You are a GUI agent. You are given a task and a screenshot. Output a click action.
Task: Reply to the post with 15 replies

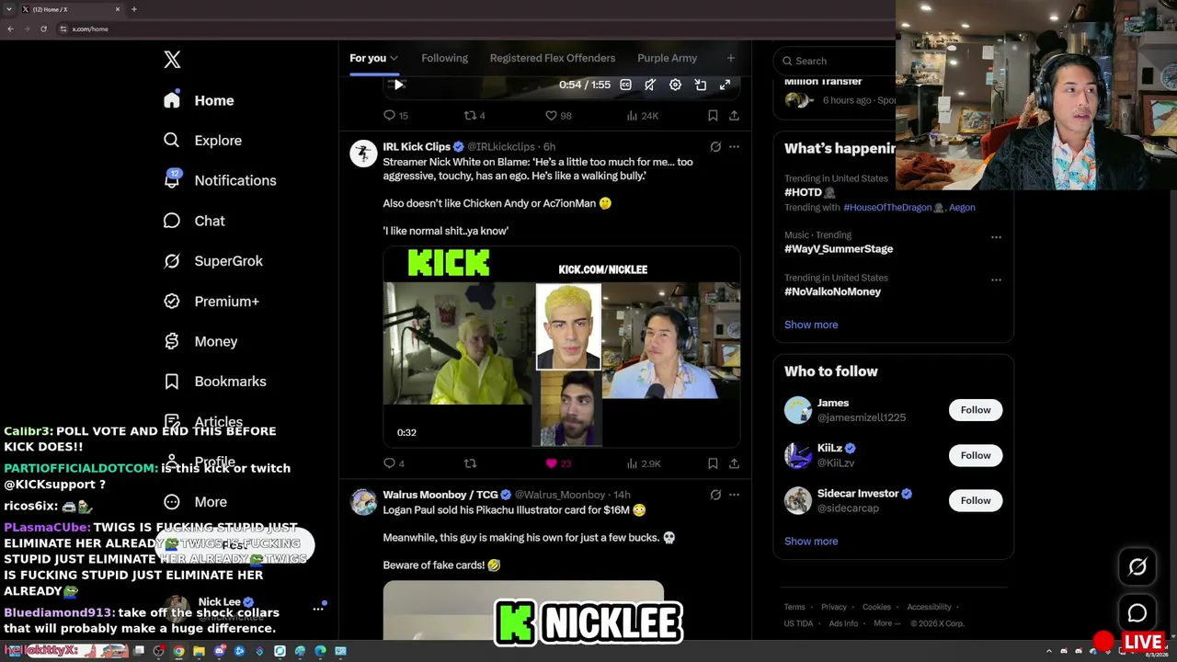[395, 116]
